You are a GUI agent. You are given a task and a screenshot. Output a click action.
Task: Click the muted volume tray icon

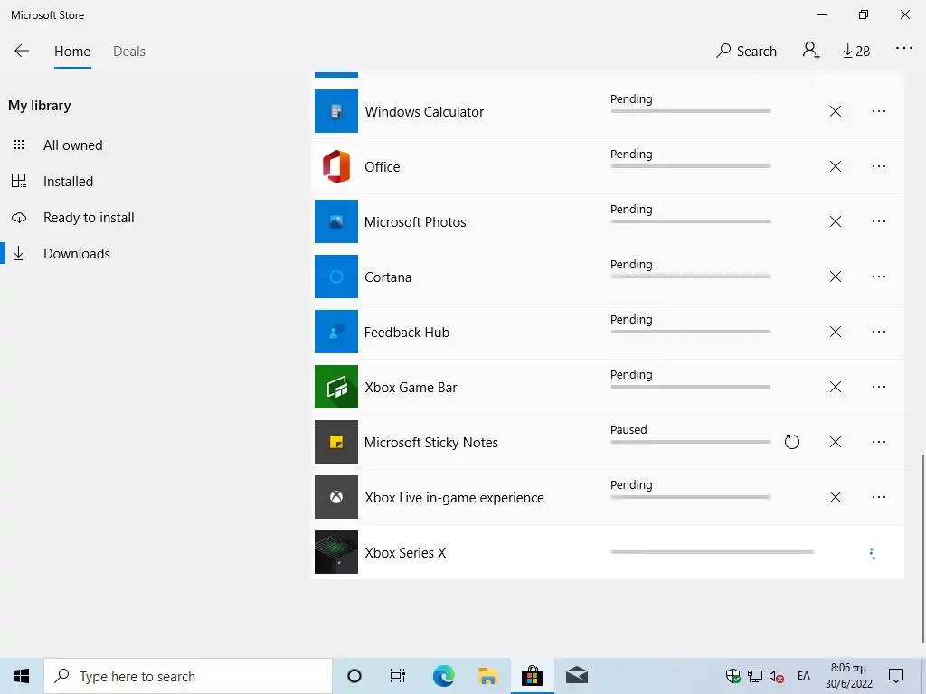(x=776, y=676)
